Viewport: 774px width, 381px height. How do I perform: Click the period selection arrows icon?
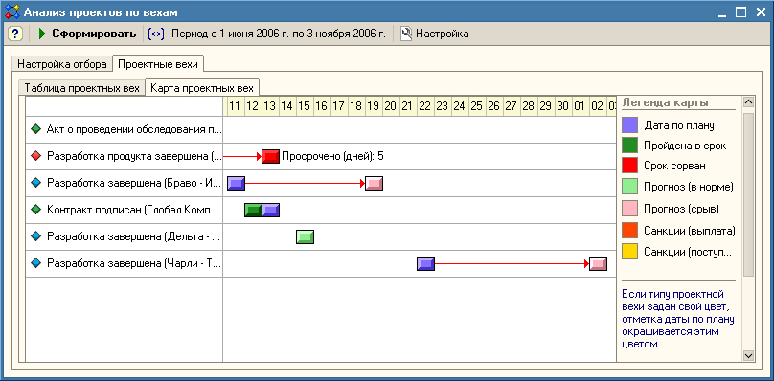coord(156,34)
